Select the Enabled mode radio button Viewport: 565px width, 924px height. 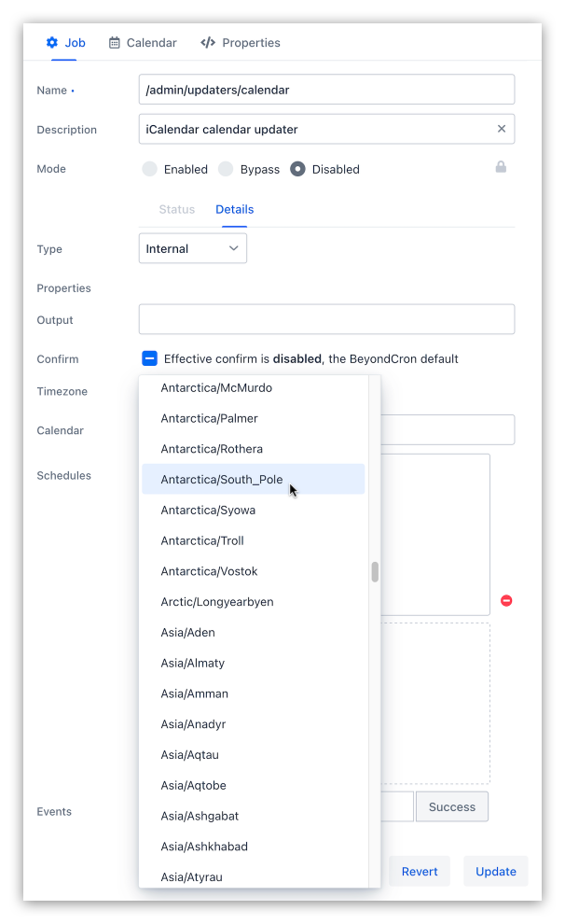150,169
